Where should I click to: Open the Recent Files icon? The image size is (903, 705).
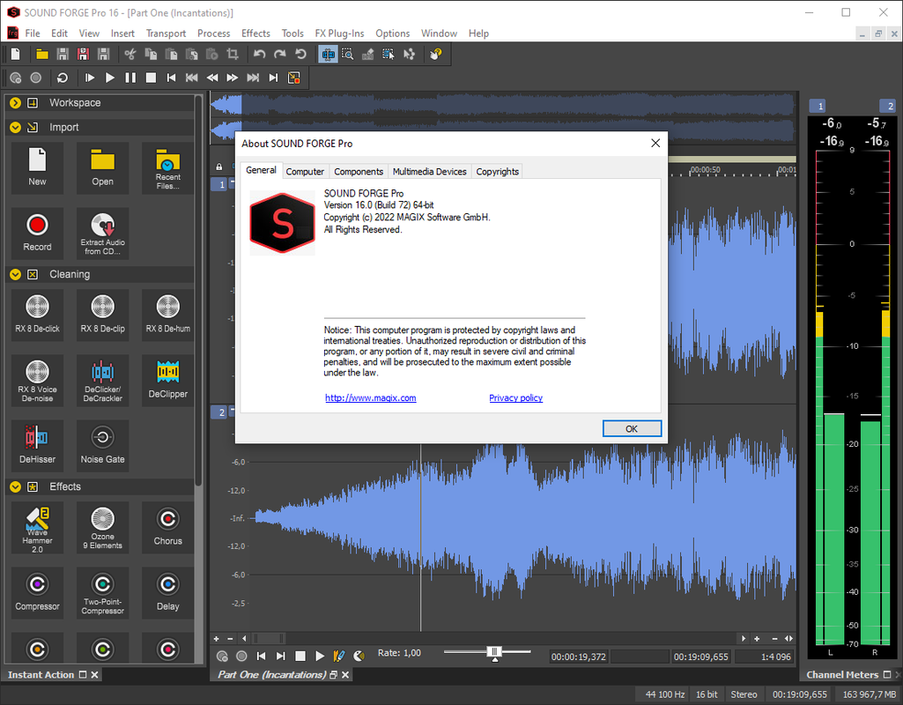pos(167,168)
